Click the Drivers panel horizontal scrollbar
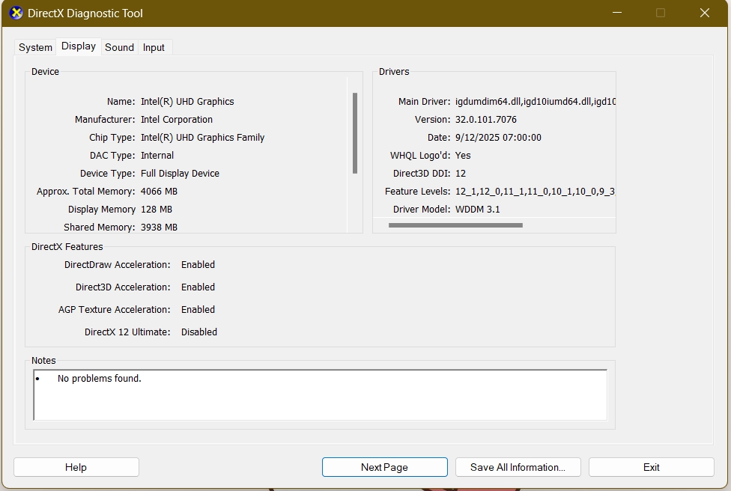Screen dimensions: 731x491 [455, 225]
